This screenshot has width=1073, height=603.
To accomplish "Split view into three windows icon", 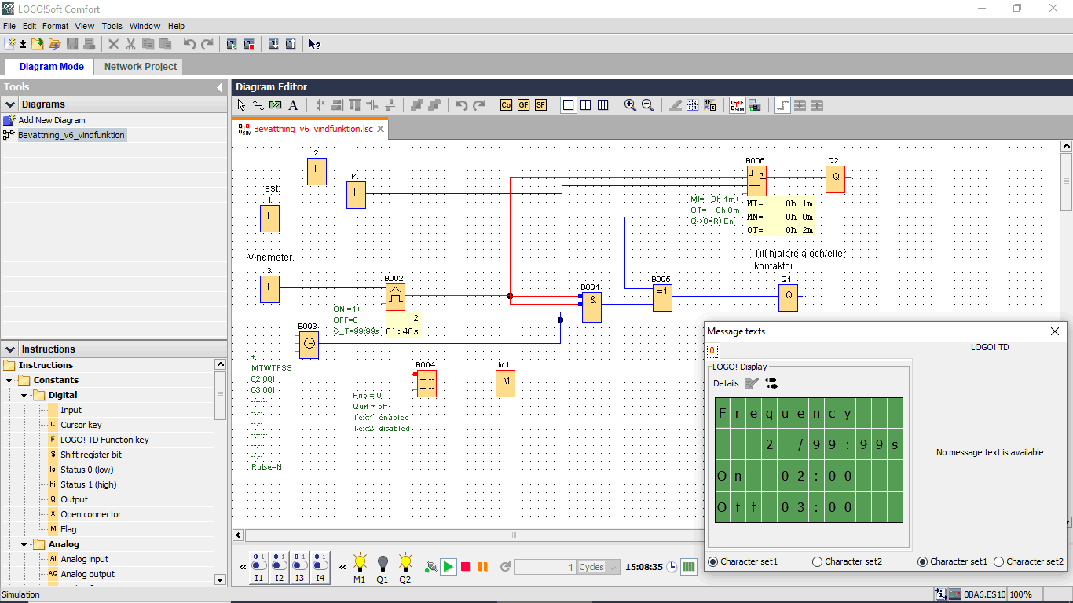I will pyautogui.click(x=602, y=105).
